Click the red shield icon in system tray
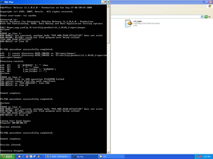The width and height of the screenshot is (213, 159). [x=201, y=156]
